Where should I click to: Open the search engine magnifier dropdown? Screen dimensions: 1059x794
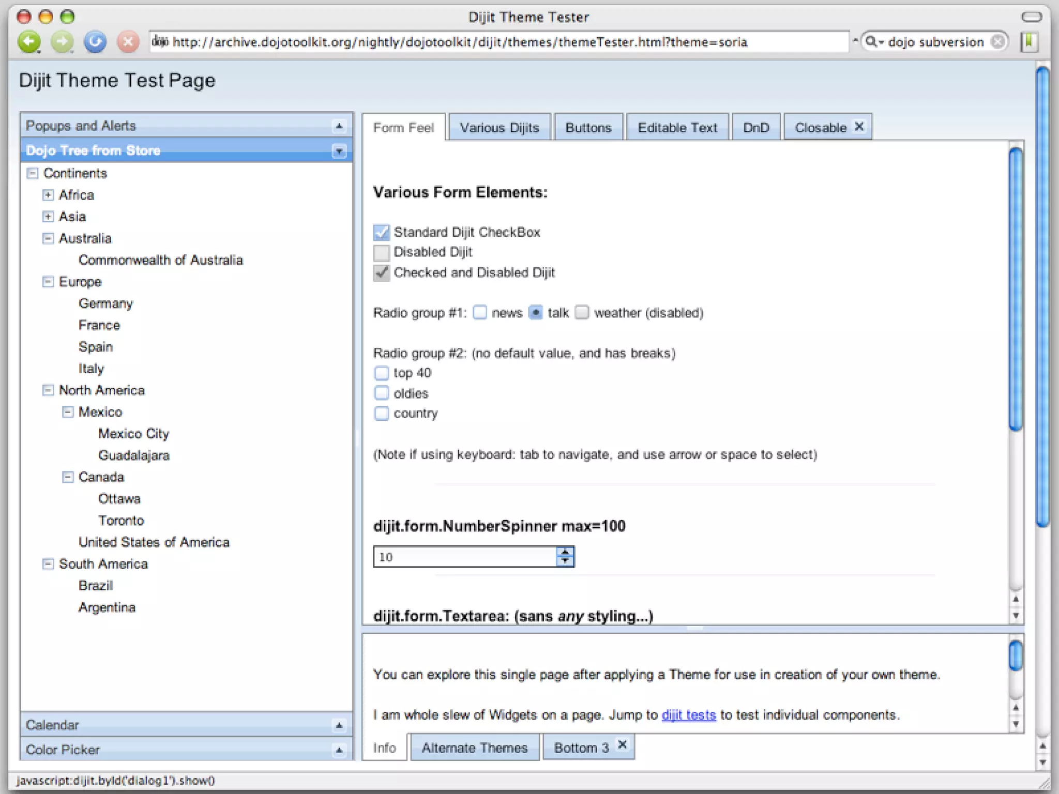pyautogui.click(x=874, y=42)
